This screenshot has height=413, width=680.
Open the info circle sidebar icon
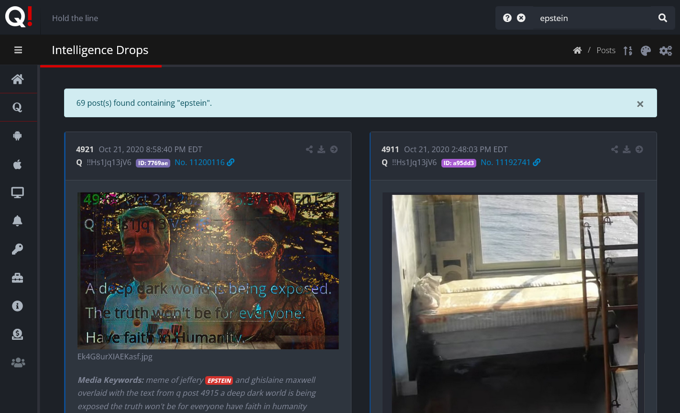[x=18, y=306]
